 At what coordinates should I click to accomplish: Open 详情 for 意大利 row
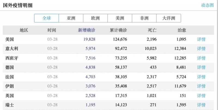pos(201,49)
